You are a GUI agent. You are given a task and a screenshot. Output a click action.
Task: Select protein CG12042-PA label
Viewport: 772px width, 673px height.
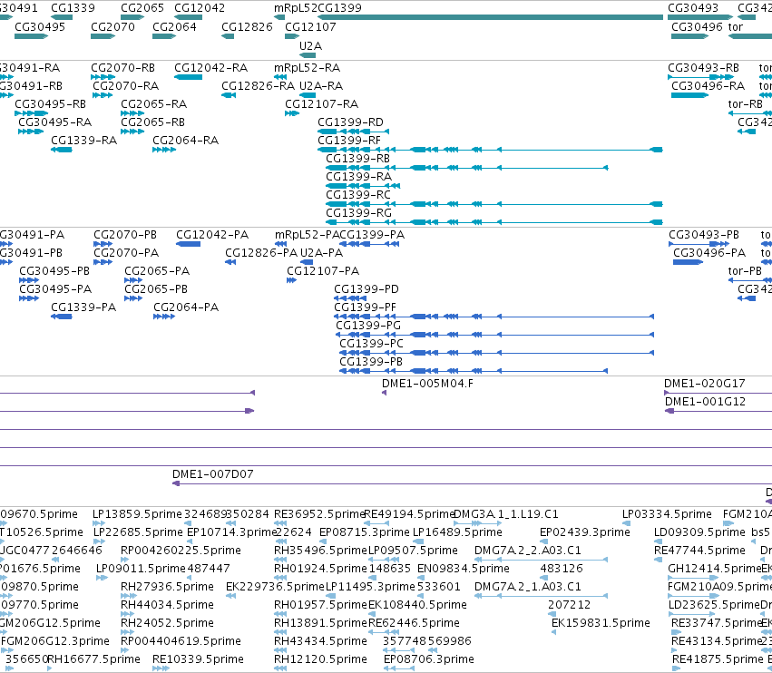[x=212, y=235]
